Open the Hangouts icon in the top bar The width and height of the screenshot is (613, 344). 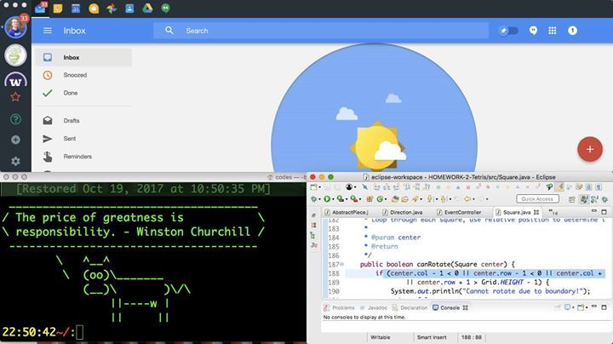click(166, 9)
